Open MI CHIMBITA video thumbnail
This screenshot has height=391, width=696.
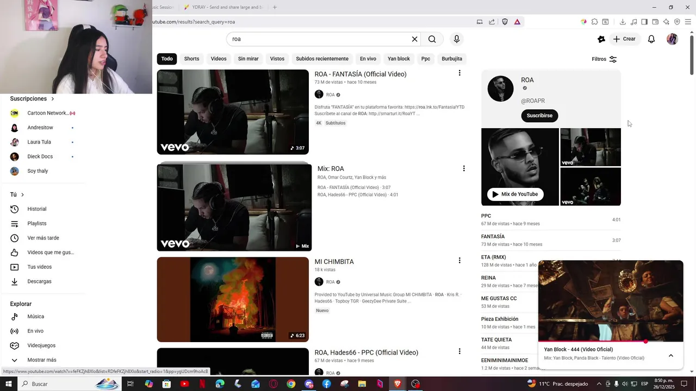233,299
